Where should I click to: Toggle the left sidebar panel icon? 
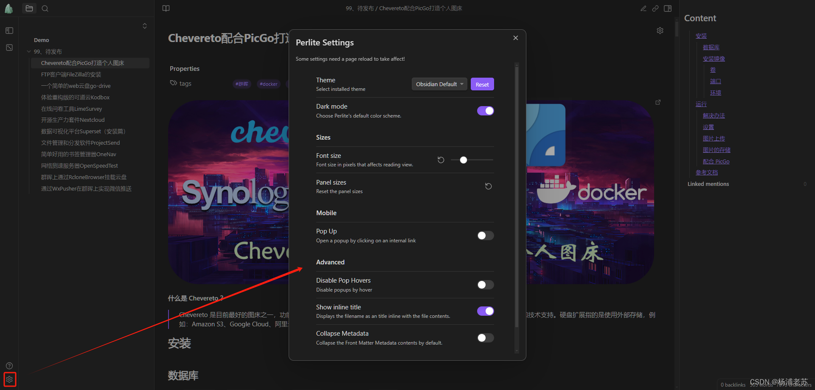coord(9,31)
